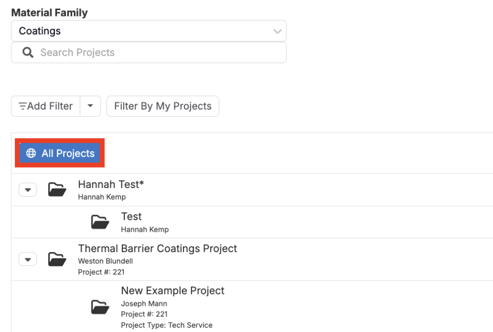Click the Thermal Barrier Coatings folder icon
The width and height of the screenshot is (493, 332).
pyautogui.click(x=57, y=259)
